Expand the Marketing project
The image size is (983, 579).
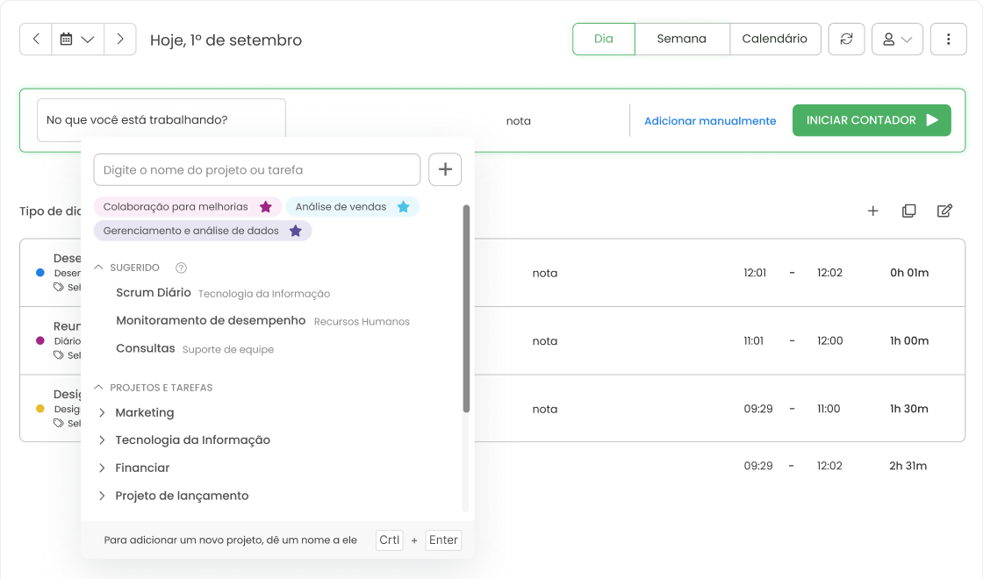(102, 412)
